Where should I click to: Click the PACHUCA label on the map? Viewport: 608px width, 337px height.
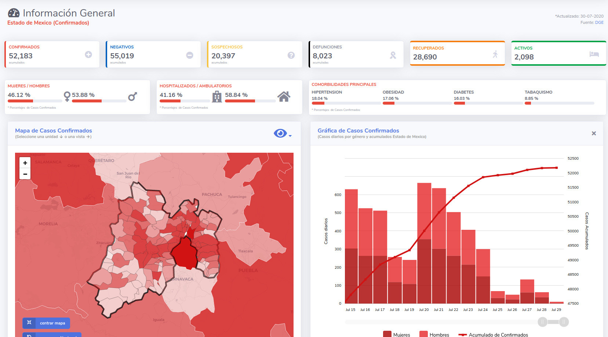tap(212, 195)
